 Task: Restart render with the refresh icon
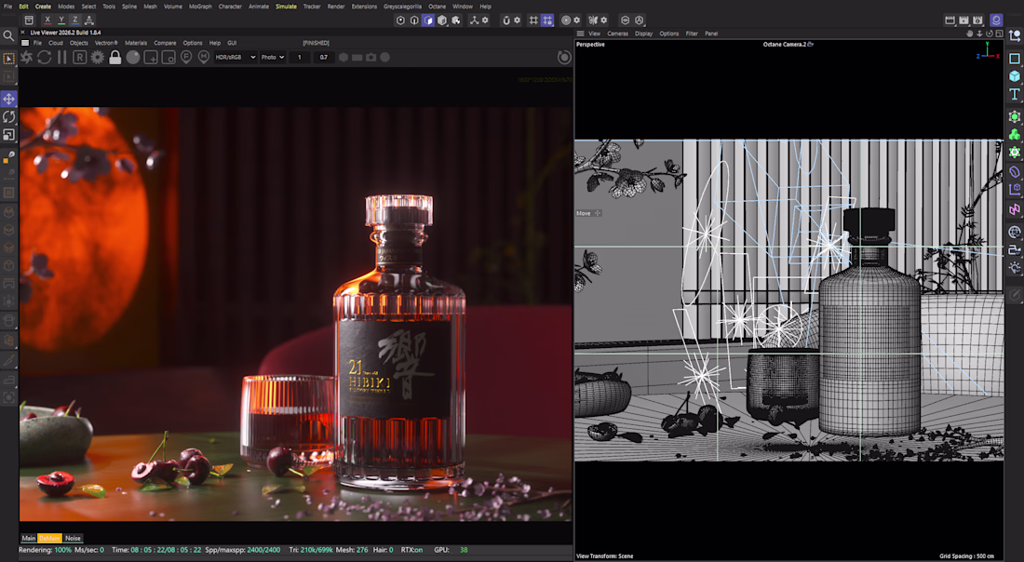(45, 58)
